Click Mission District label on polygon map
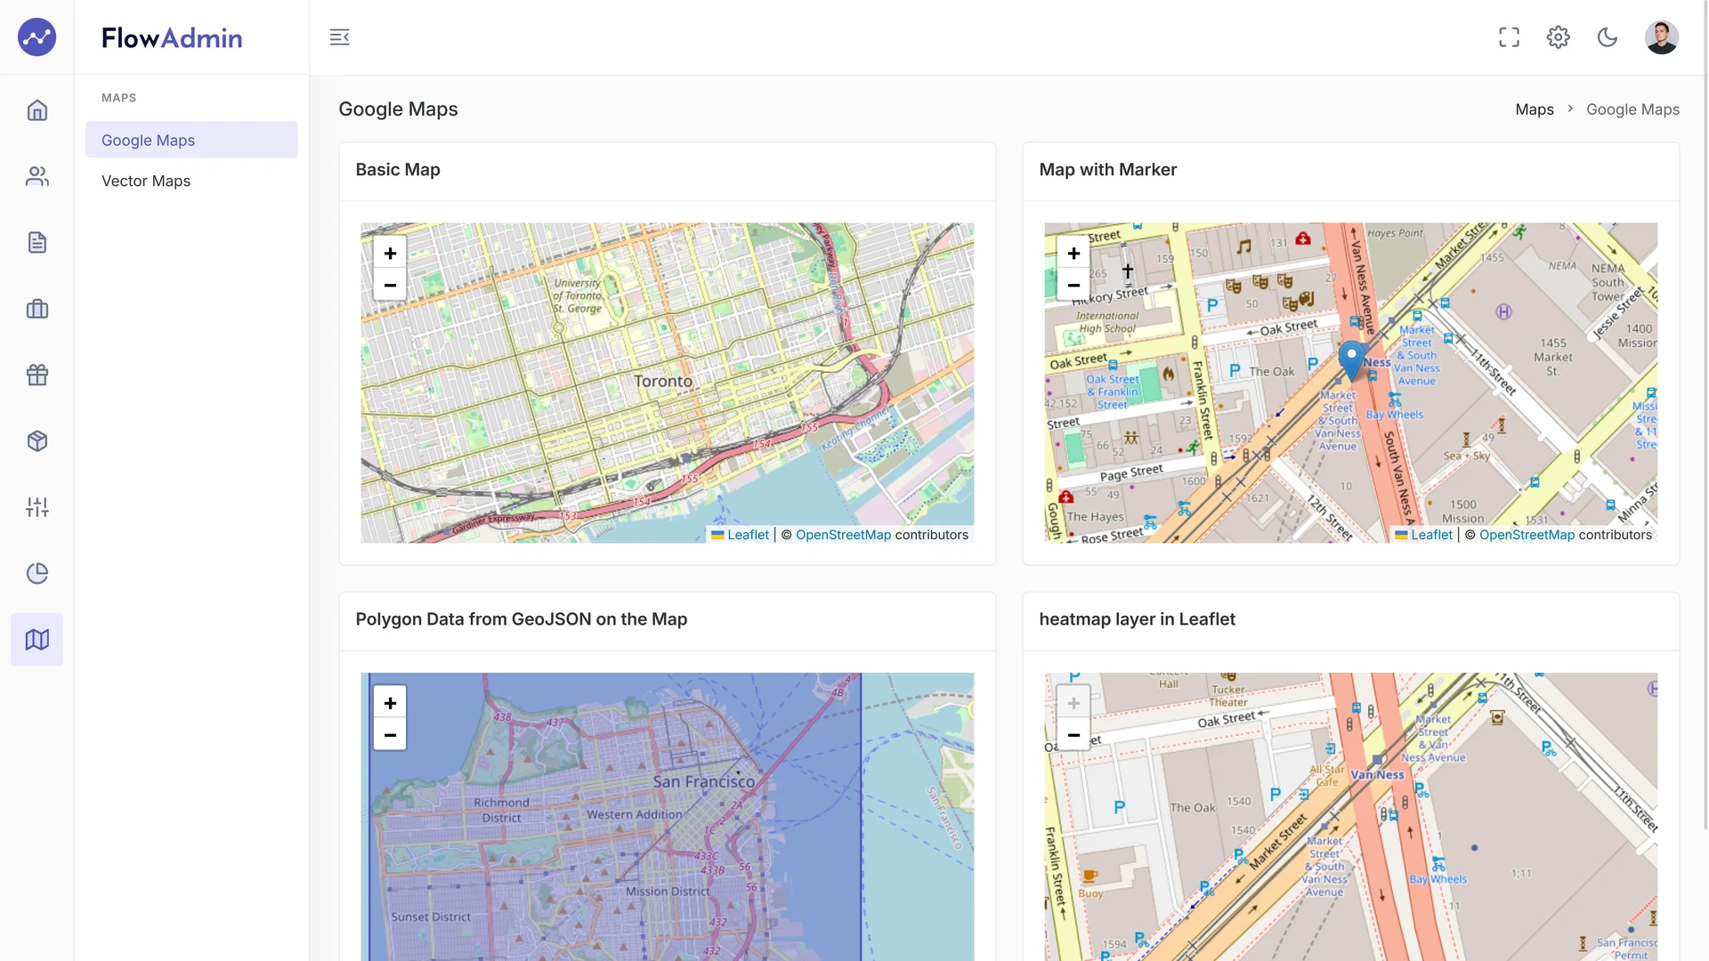The height and width of the screenshot is (961, 1709). coord(668,891)
